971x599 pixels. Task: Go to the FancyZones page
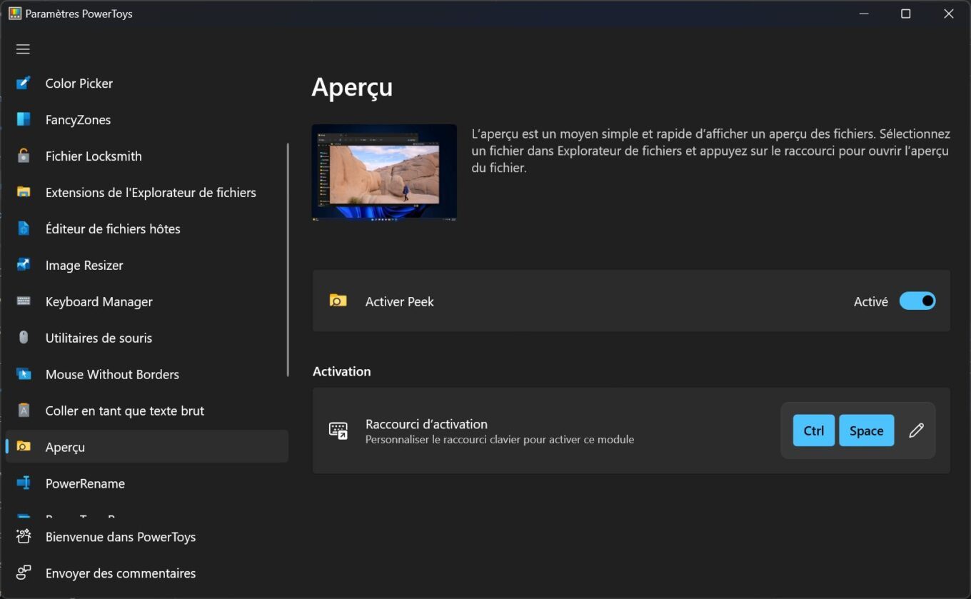(x=147, y=120)
